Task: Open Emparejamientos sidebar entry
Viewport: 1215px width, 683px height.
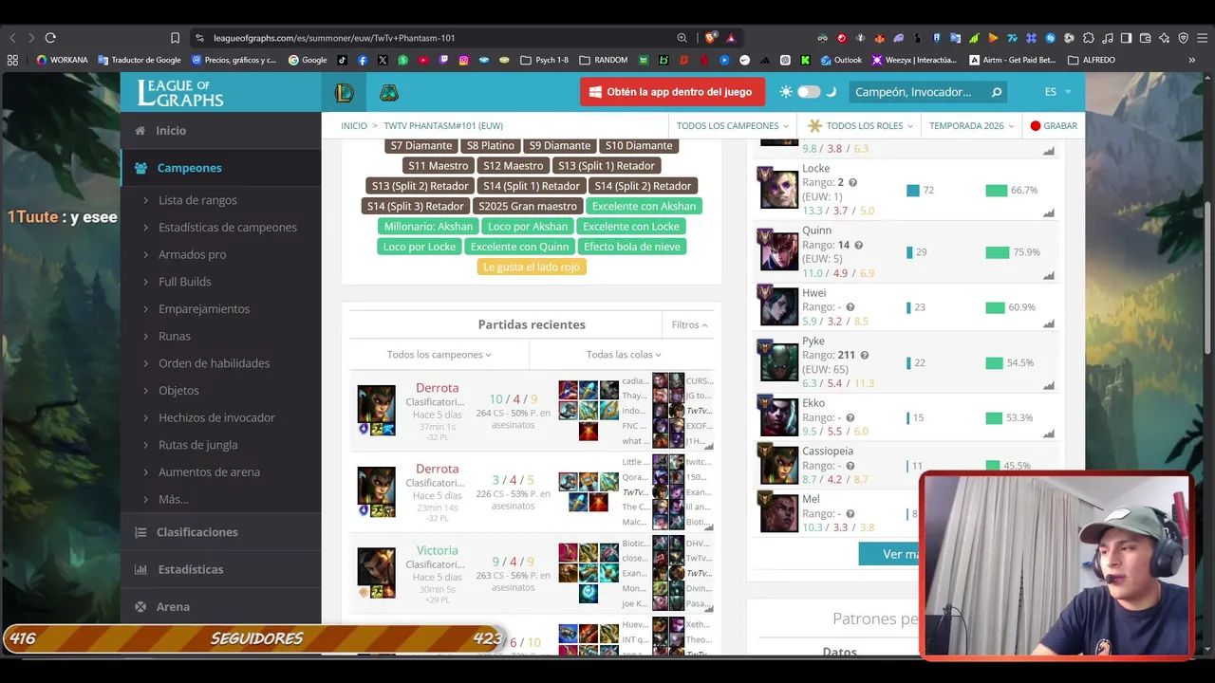Action: coord(204,309)
